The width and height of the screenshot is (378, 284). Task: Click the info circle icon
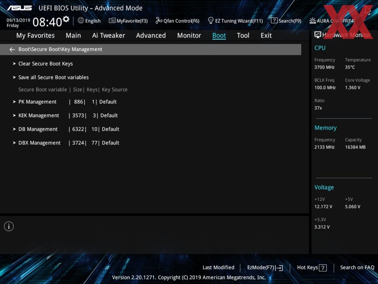9,226
